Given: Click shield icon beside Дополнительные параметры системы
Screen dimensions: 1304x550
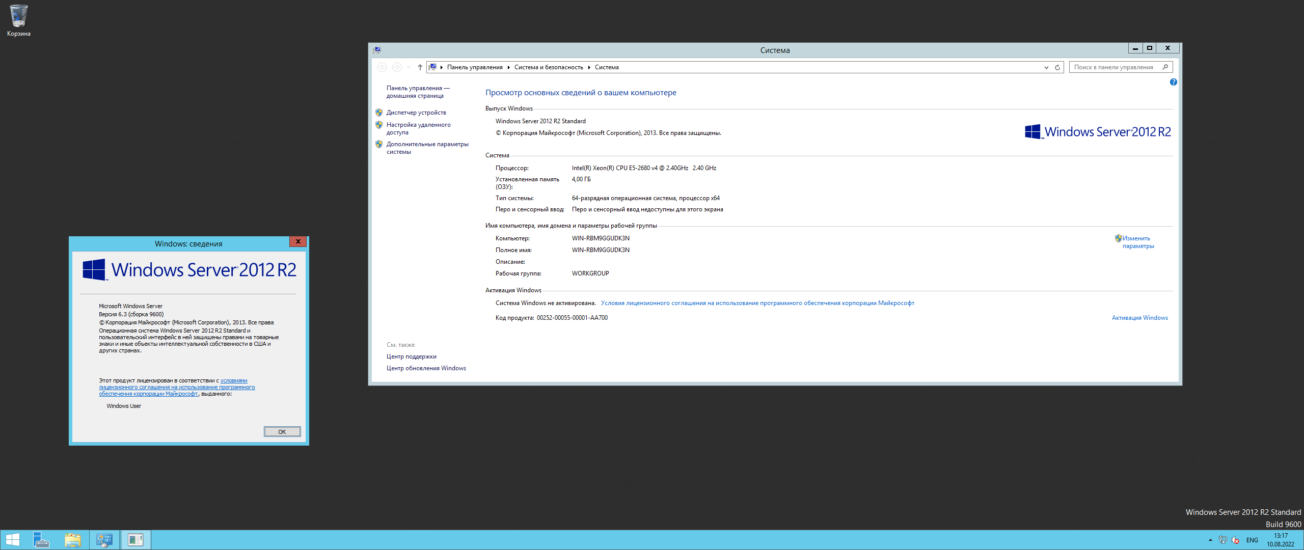Looking at the screenshot, I should coord(379,144).
